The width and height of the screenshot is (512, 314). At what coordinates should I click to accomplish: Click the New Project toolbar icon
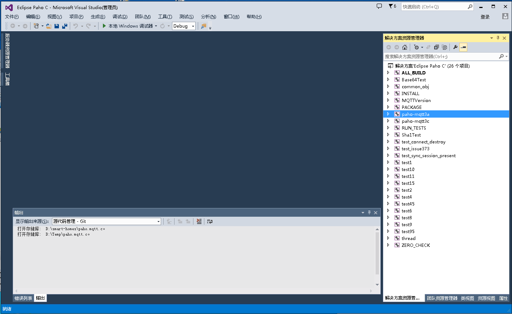point(36,26)
